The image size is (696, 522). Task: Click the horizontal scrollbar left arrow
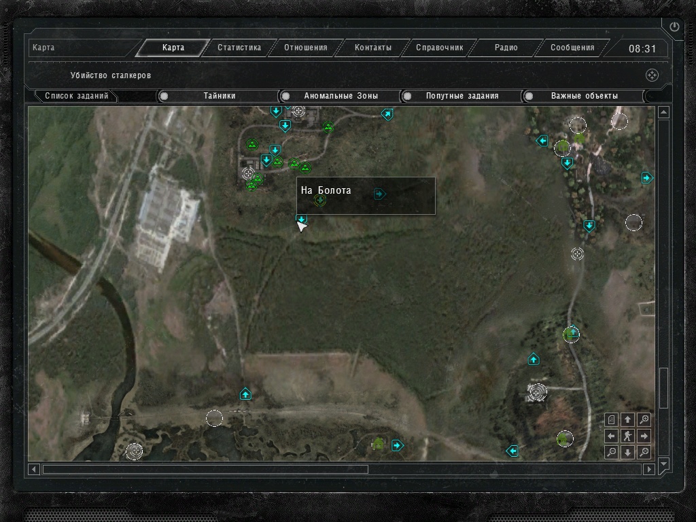click(34, 469)
